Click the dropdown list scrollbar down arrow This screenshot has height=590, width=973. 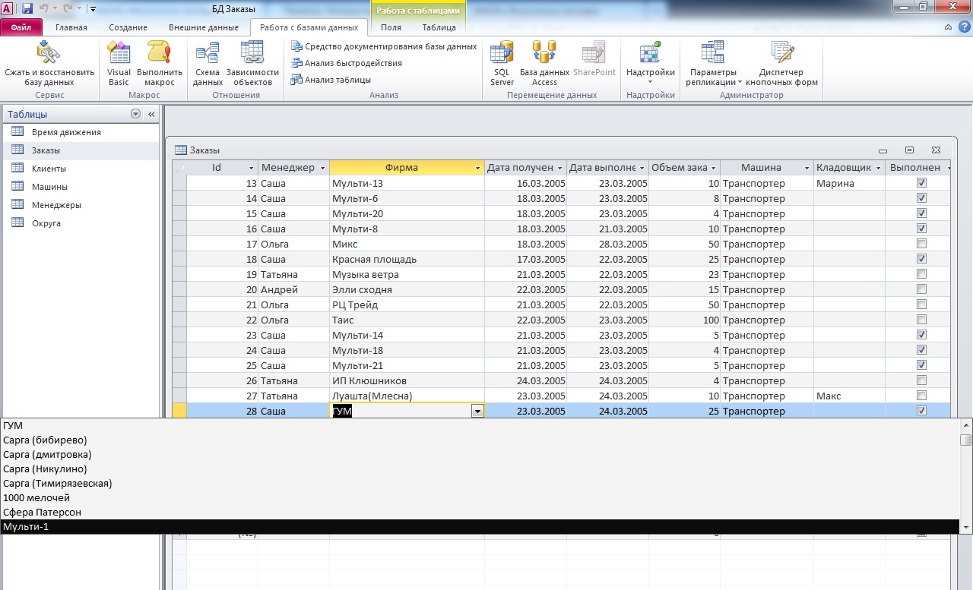[966, 527]
